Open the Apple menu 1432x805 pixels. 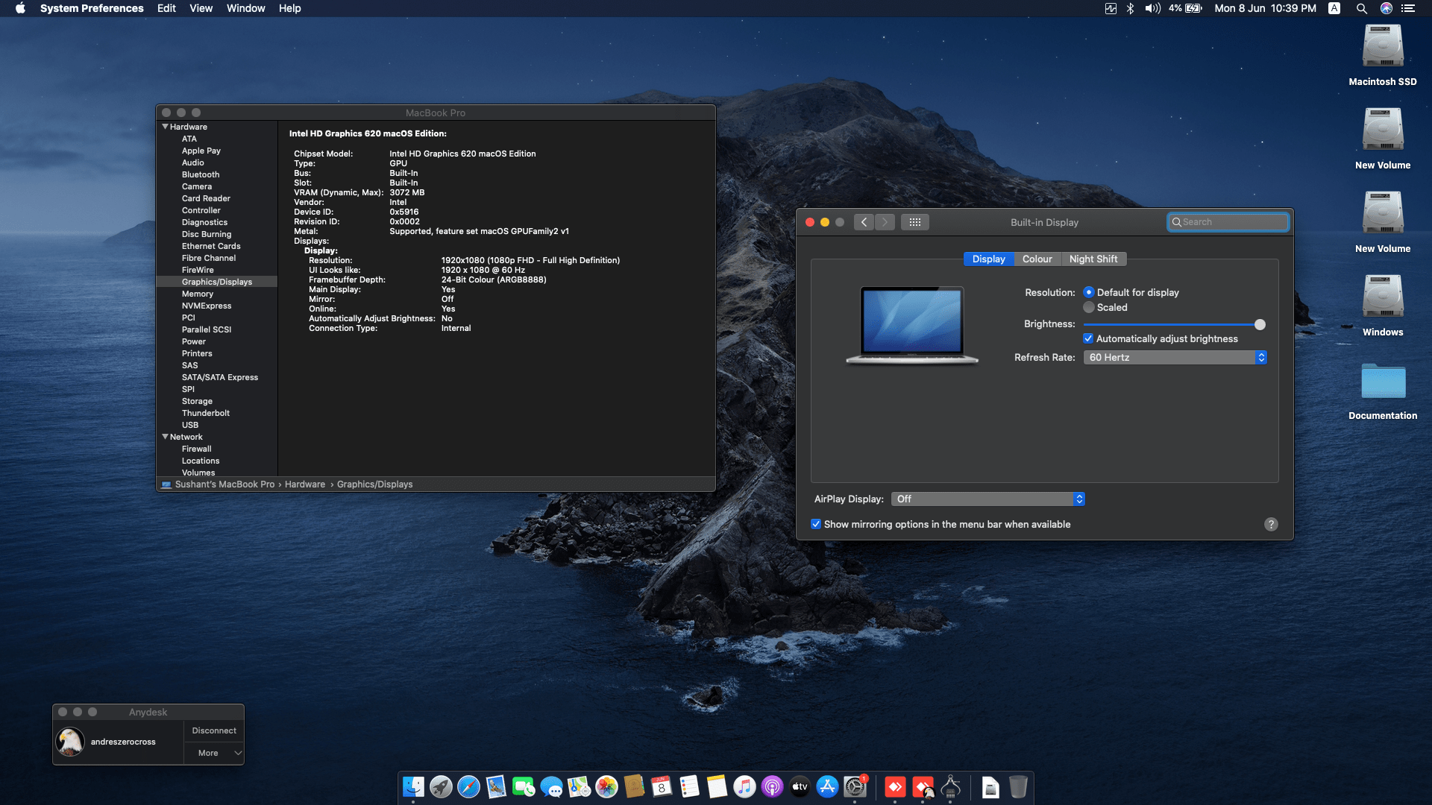pyautogui.click(x=20, y=8)
